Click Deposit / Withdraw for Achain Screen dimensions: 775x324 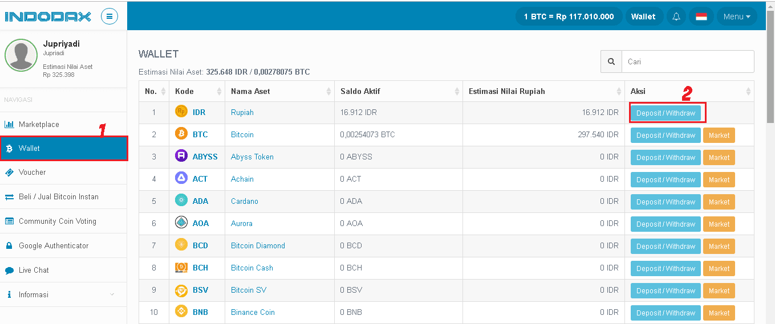point(666,179)
